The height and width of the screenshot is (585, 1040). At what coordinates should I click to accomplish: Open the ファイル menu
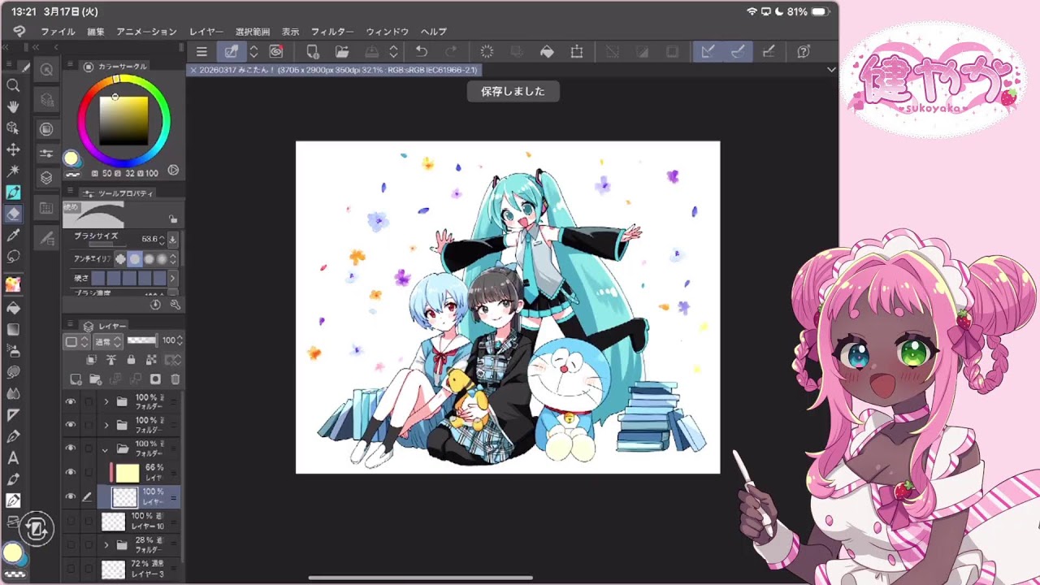(x=58, y=32)
